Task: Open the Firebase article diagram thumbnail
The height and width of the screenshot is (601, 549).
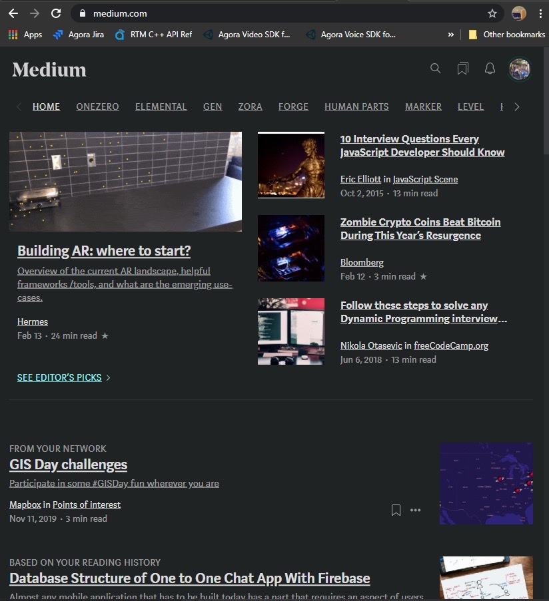Action: click(486, 578)
